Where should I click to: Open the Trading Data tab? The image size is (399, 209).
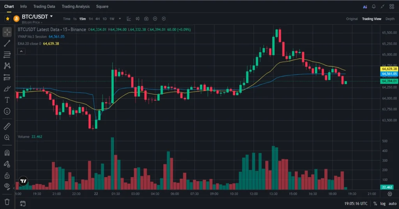(x=44, y=7)
